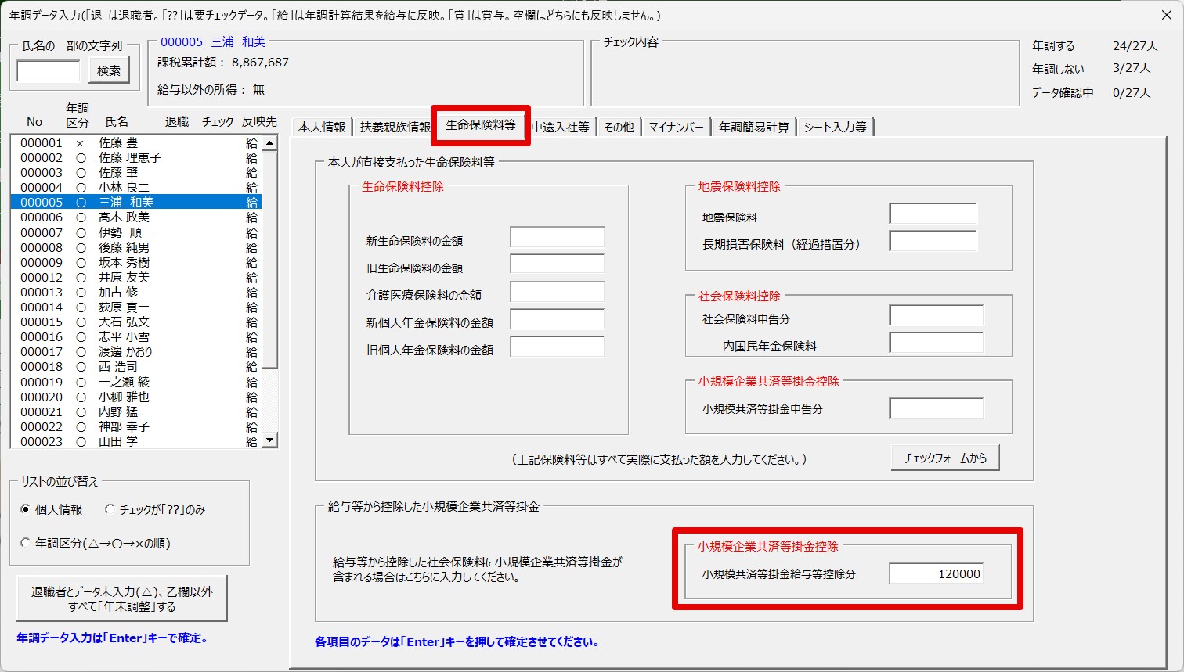Switch to the 本人情報 tab
This screenshot has width=1184, height=672.
click(x=321, y=127)
